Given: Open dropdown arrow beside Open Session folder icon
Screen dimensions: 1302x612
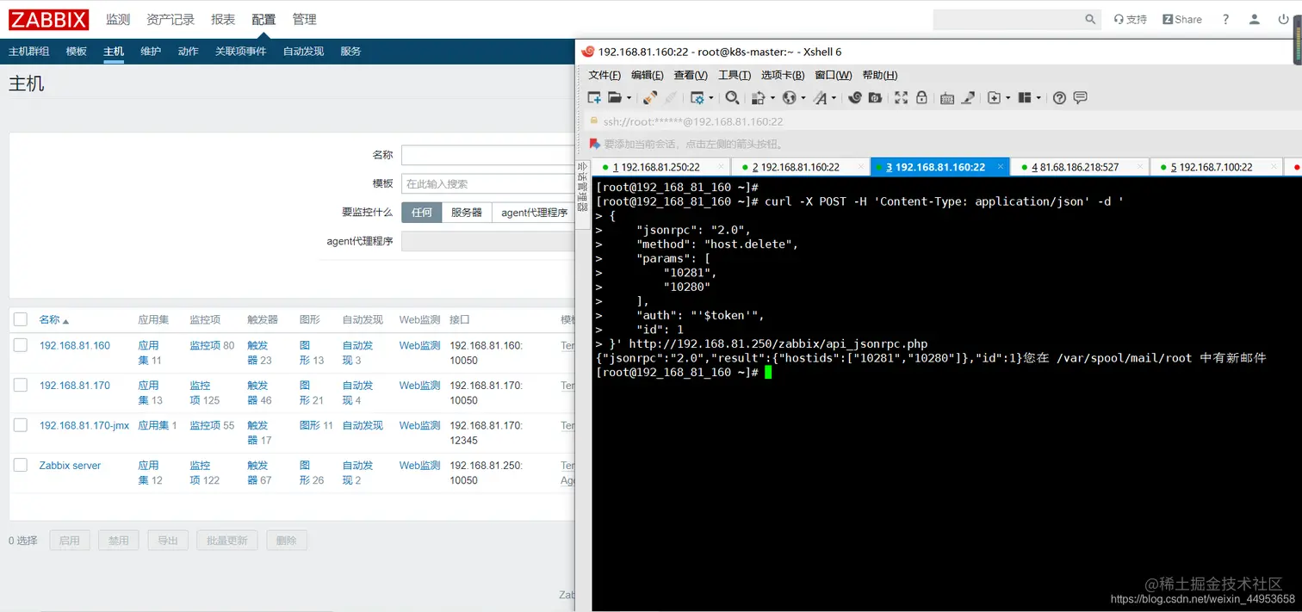Looking at the screenshot, I should [x=629, y=98].
